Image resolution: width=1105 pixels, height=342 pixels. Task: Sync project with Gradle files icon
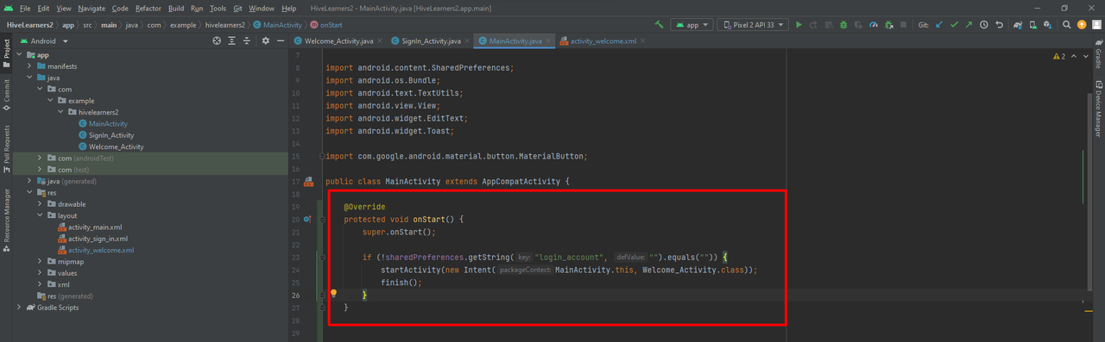1018,25
